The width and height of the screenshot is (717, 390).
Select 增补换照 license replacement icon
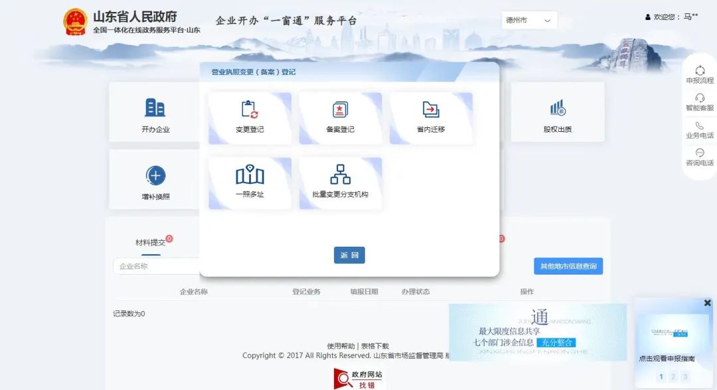coord(155,181)
